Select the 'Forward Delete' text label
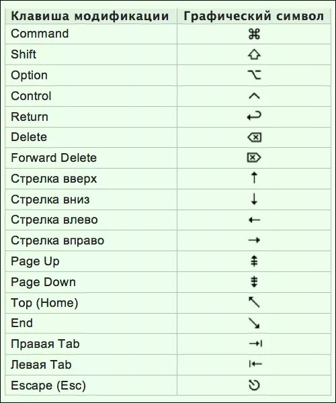This screenshot has height=403, width=336. point(54,158)
